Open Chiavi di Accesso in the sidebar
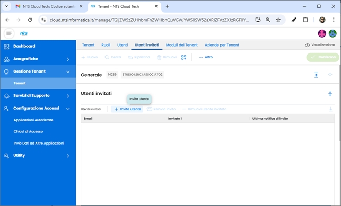This screenshot has height=206, width=341. [x=28, y=131]
